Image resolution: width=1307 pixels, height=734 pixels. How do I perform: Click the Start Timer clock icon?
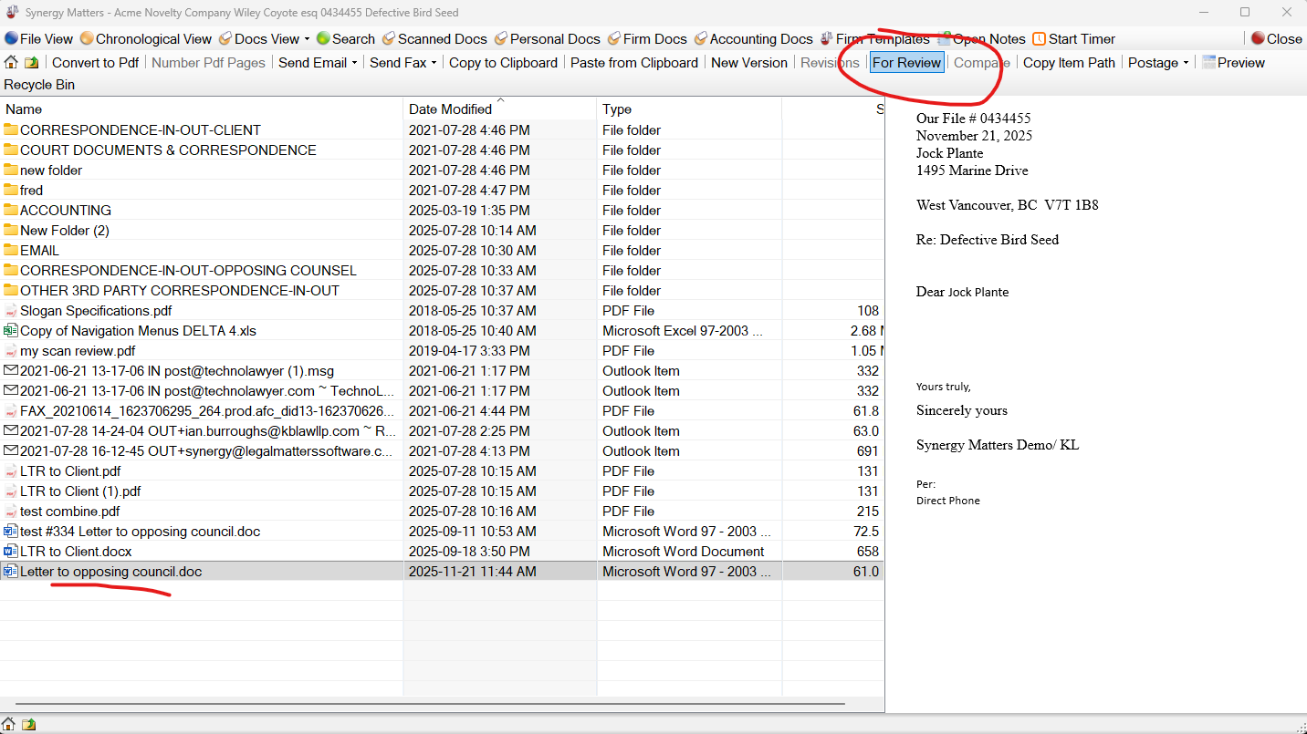pyautogui.click(x=1039, y=39)
